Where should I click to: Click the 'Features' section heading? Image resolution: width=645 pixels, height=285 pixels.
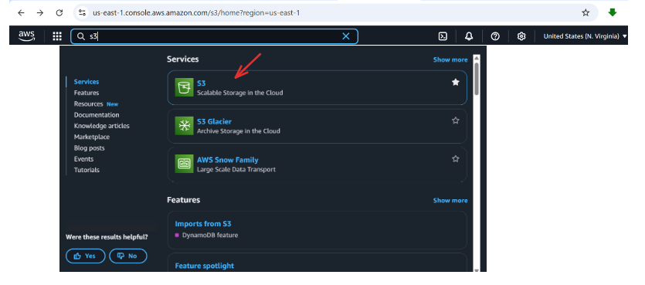(184, 200)
